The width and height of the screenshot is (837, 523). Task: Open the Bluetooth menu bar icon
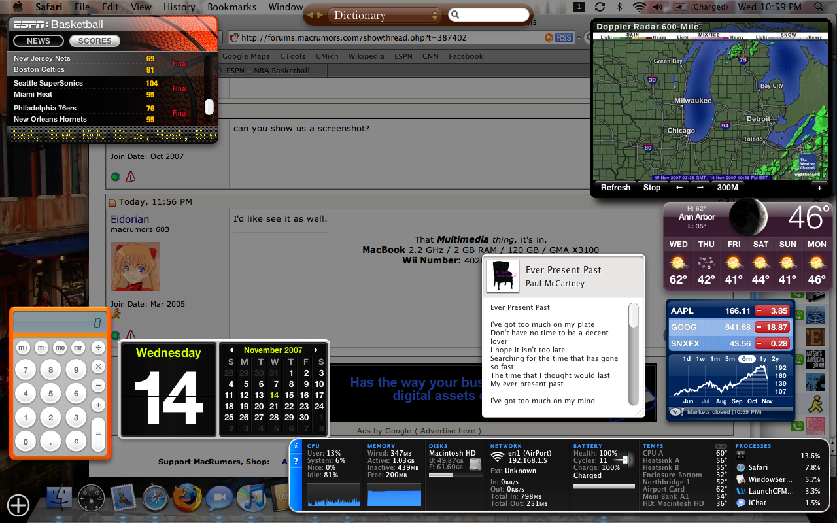(620, 7)
